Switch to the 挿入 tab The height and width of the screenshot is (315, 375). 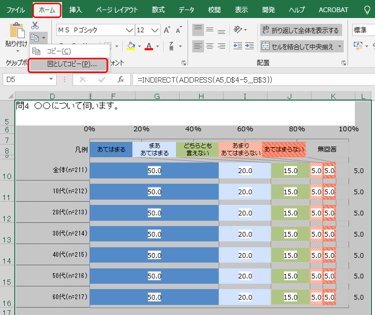click(76, 10)
